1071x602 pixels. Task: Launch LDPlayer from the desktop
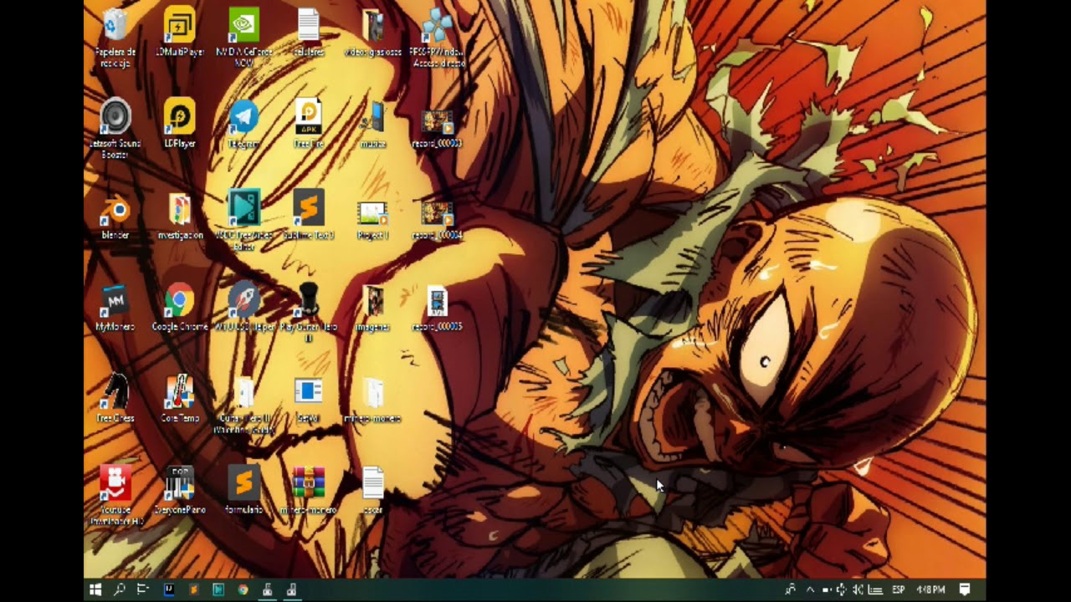(x=180, y=124)
